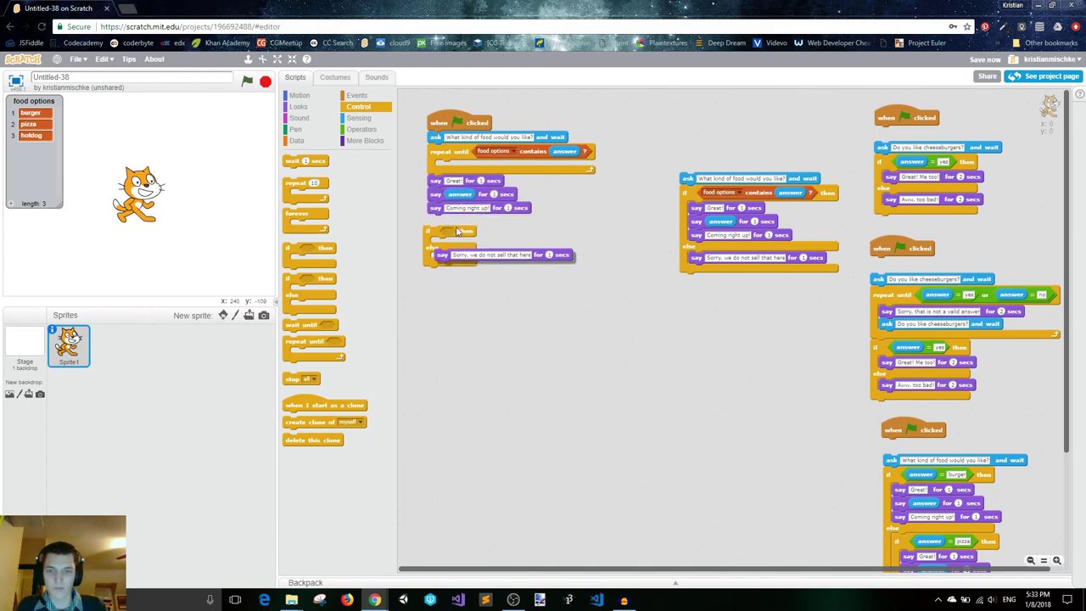Image resolution: width=1086 pixels, height=611 pixels.
Task: Upload sprite from file icon
Action: pyautogui.click(x=249, y=316)
